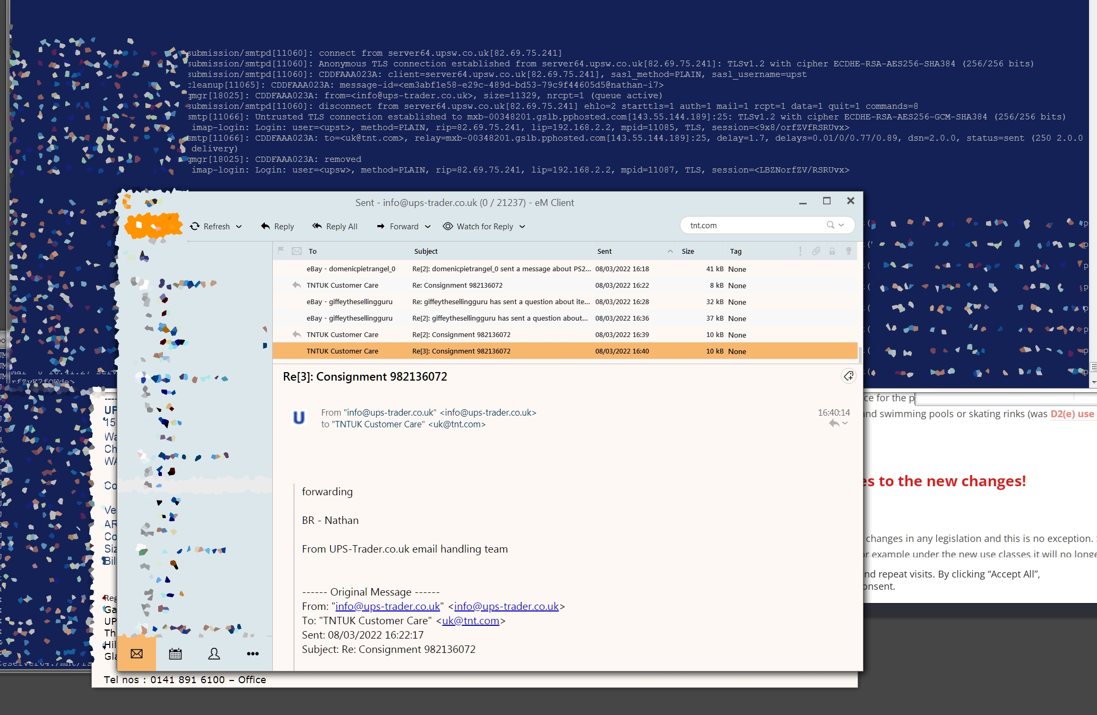Switch to the Calendar section icon

point(175,653)
